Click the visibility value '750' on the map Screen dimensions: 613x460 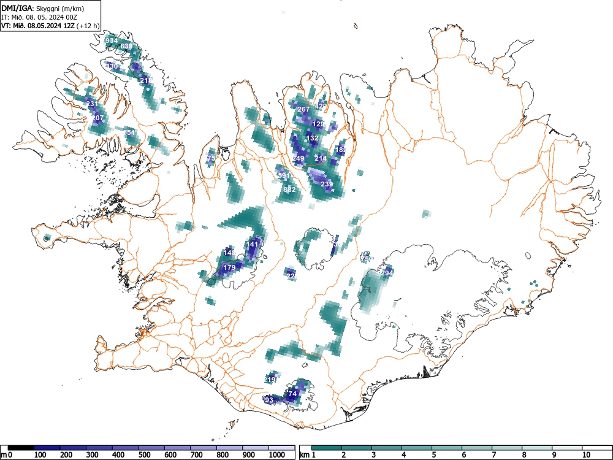click(x=367, y=259)
